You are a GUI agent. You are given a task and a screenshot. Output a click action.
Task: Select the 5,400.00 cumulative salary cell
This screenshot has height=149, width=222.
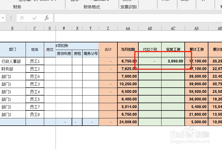click(x=196, y=107)
